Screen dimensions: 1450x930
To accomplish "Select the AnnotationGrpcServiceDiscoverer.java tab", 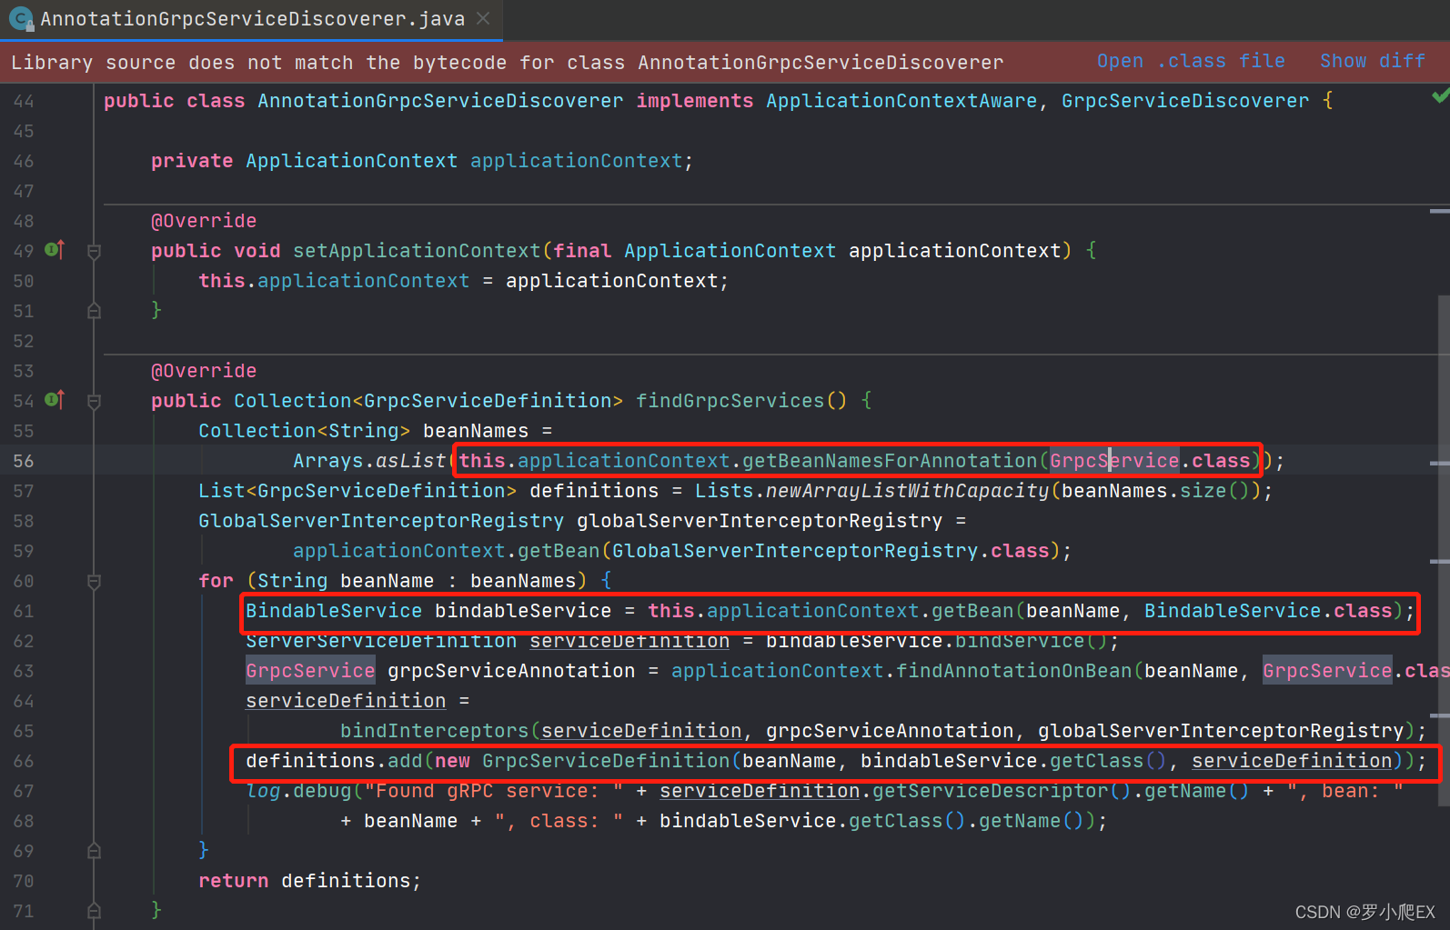I will pos(251,19).
